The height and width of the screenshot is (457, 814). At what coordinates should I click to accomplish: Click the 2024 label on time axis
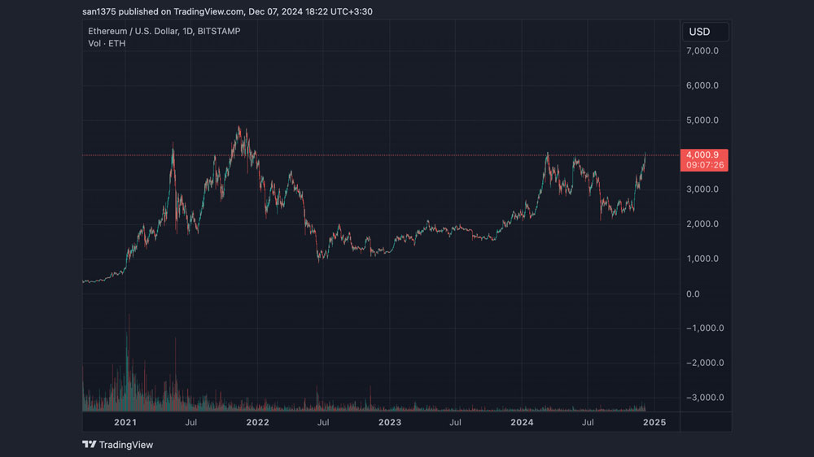(x=522, y=422)
